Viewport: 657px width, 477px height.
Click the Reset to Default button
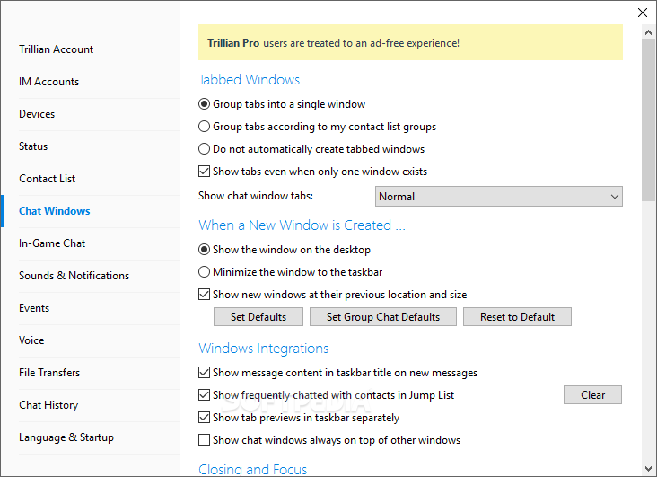(x=517, y=317)
